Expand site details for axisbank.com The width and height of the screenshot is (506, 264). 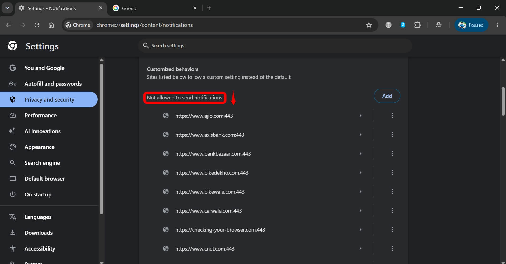360,135
